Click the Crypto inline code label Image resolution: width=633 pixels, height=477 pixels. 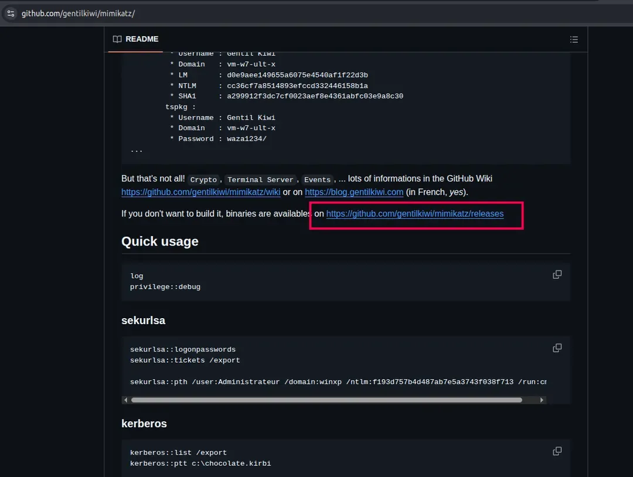[x=203, y=179]
